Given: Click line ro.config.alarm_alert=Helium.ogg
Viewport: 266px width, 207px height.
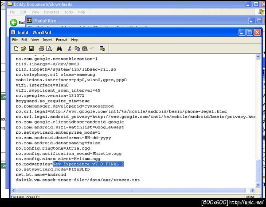Looking at the screenshot, I should coord(58,159).
